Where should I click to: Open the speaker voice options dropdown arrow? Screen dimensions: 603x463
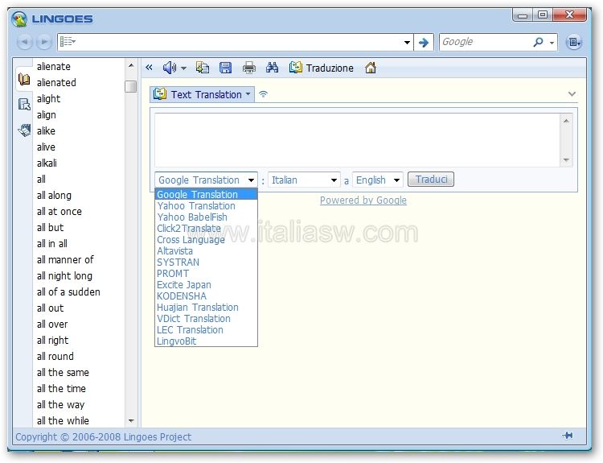click(x=184, y=68)
